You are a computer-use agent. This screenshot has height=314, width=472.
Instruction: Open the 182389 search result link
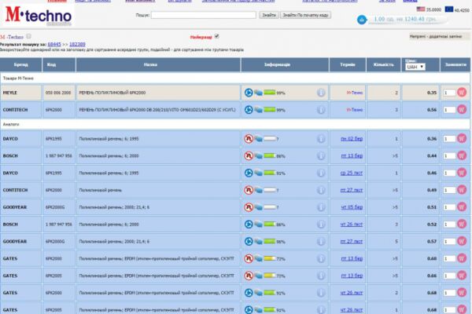[77, 44]
